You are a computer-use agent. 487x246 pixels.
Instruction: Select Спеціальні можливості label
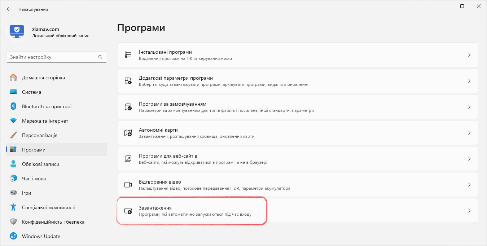[49, 207]
